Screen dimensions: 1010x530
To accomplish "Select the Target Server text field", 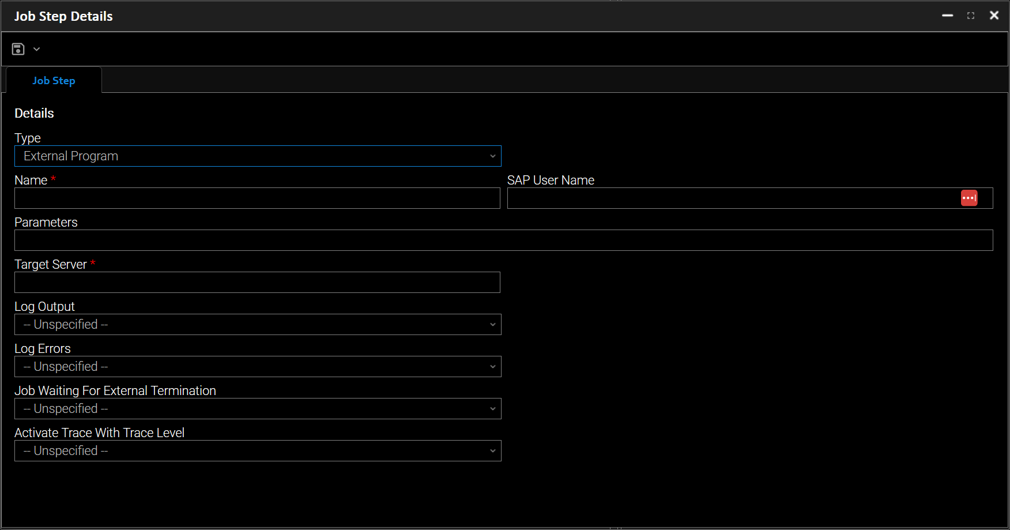I will 257,283.
